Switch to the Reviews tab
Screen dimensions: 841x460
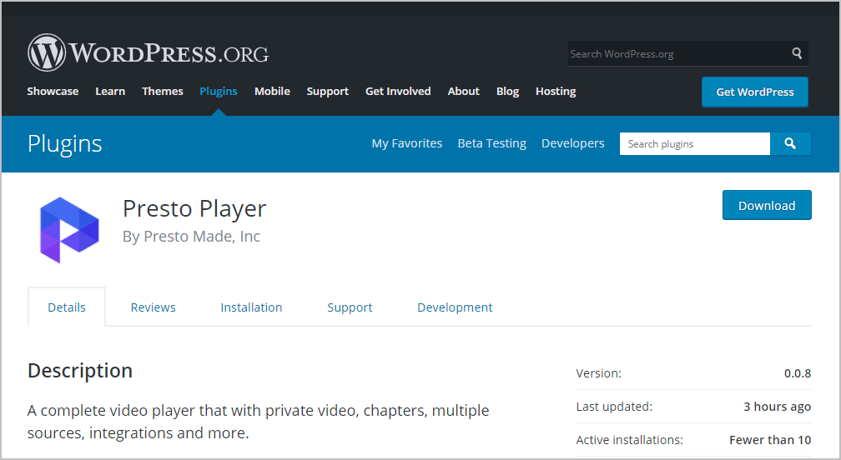tap(153, 307)
